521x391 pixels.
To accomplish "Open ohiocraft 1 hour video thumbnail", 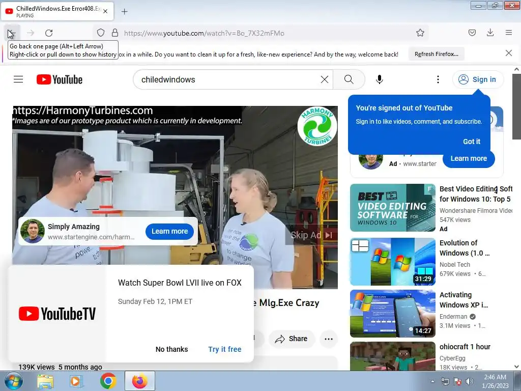I will [392, 356].
